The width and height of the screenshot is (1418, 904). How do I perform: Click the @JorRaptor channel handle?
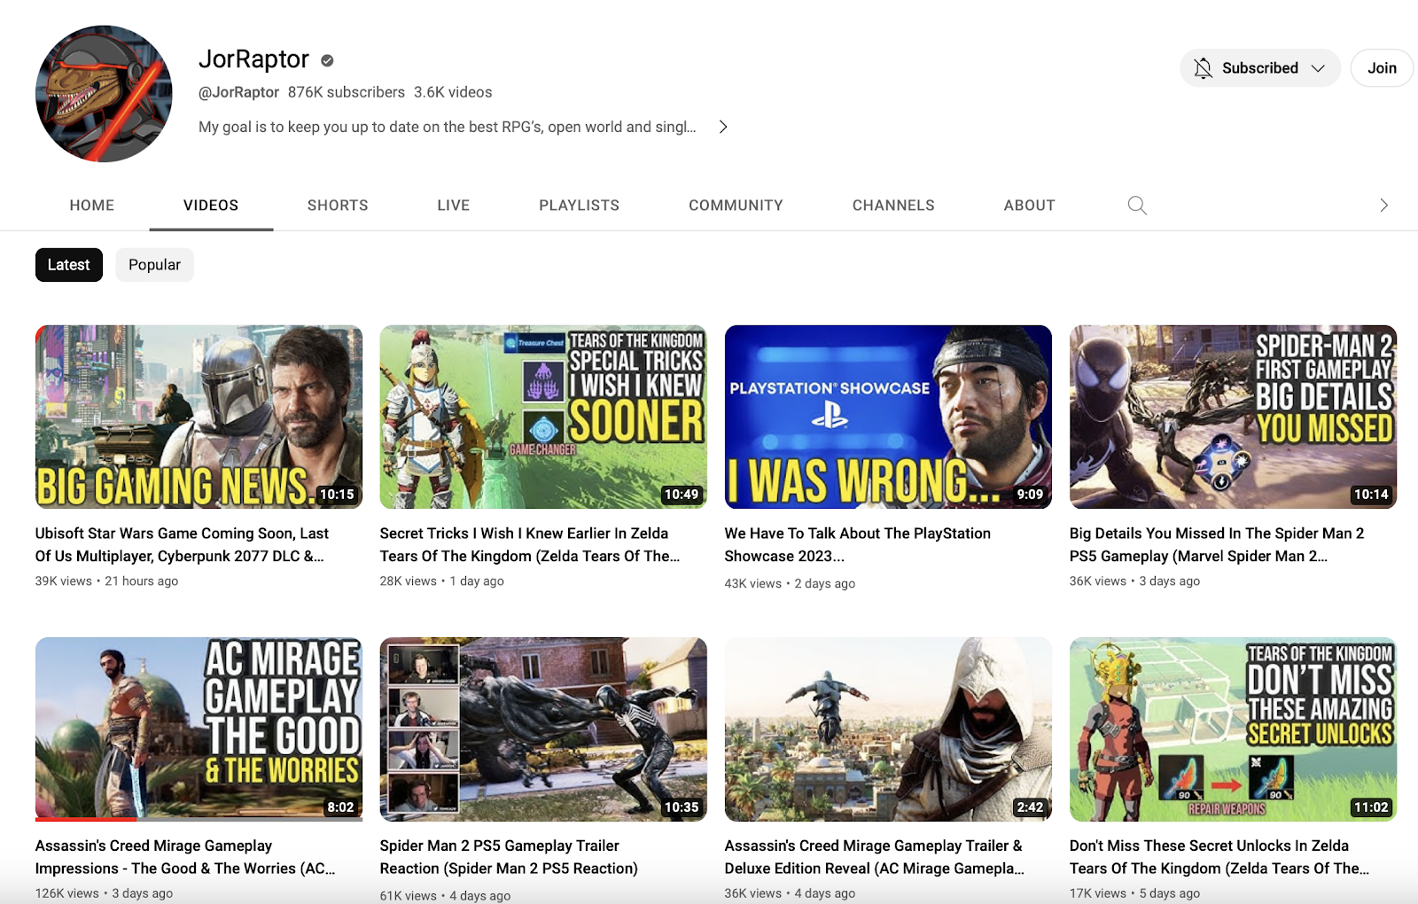click(x=238, y=92)
